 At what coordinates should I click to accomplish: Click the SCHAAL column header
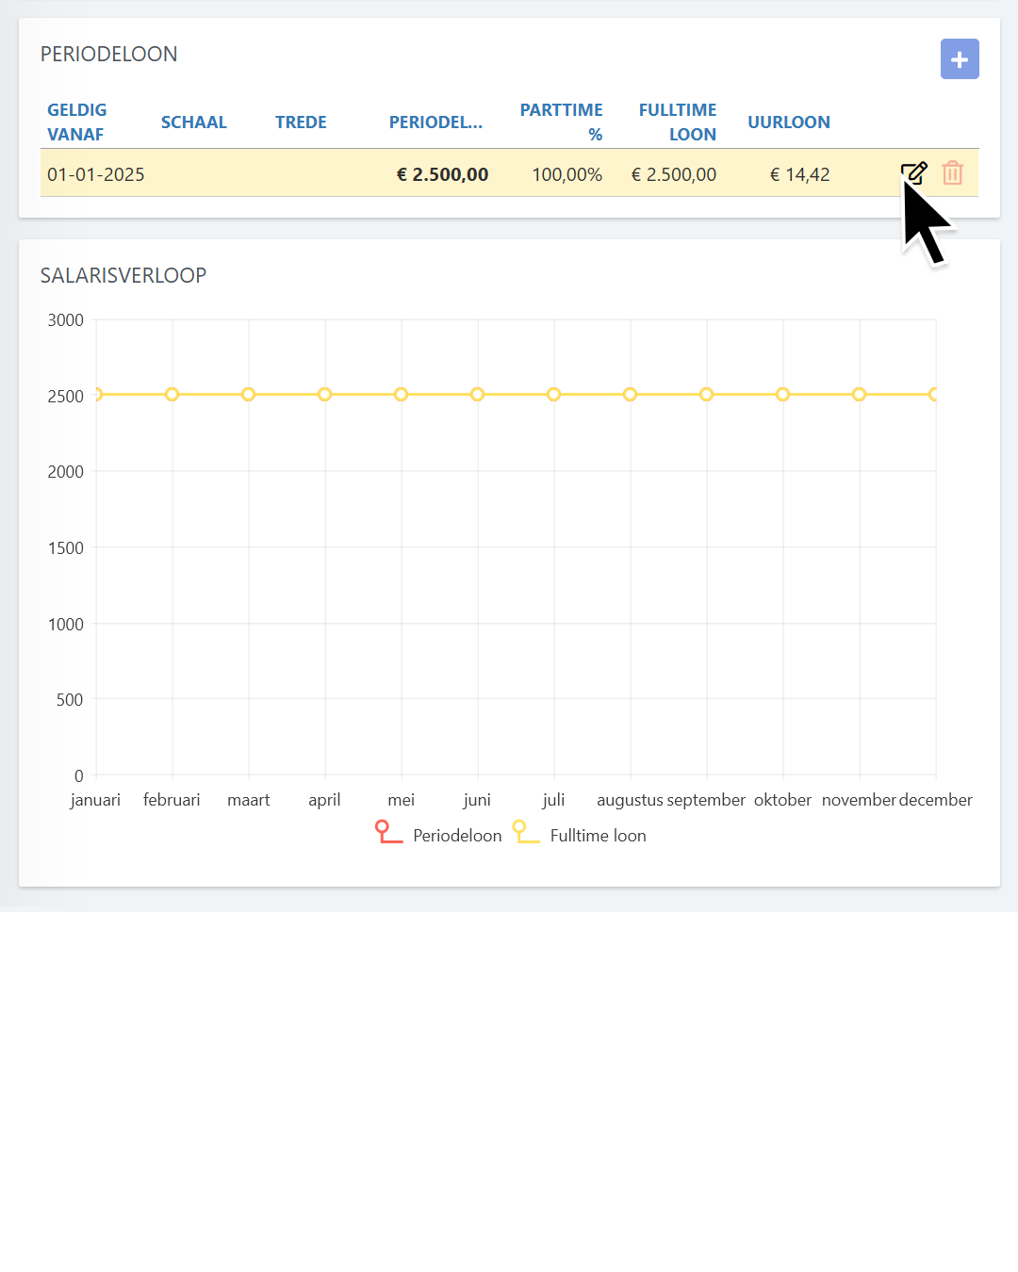(x=193, y=122)
